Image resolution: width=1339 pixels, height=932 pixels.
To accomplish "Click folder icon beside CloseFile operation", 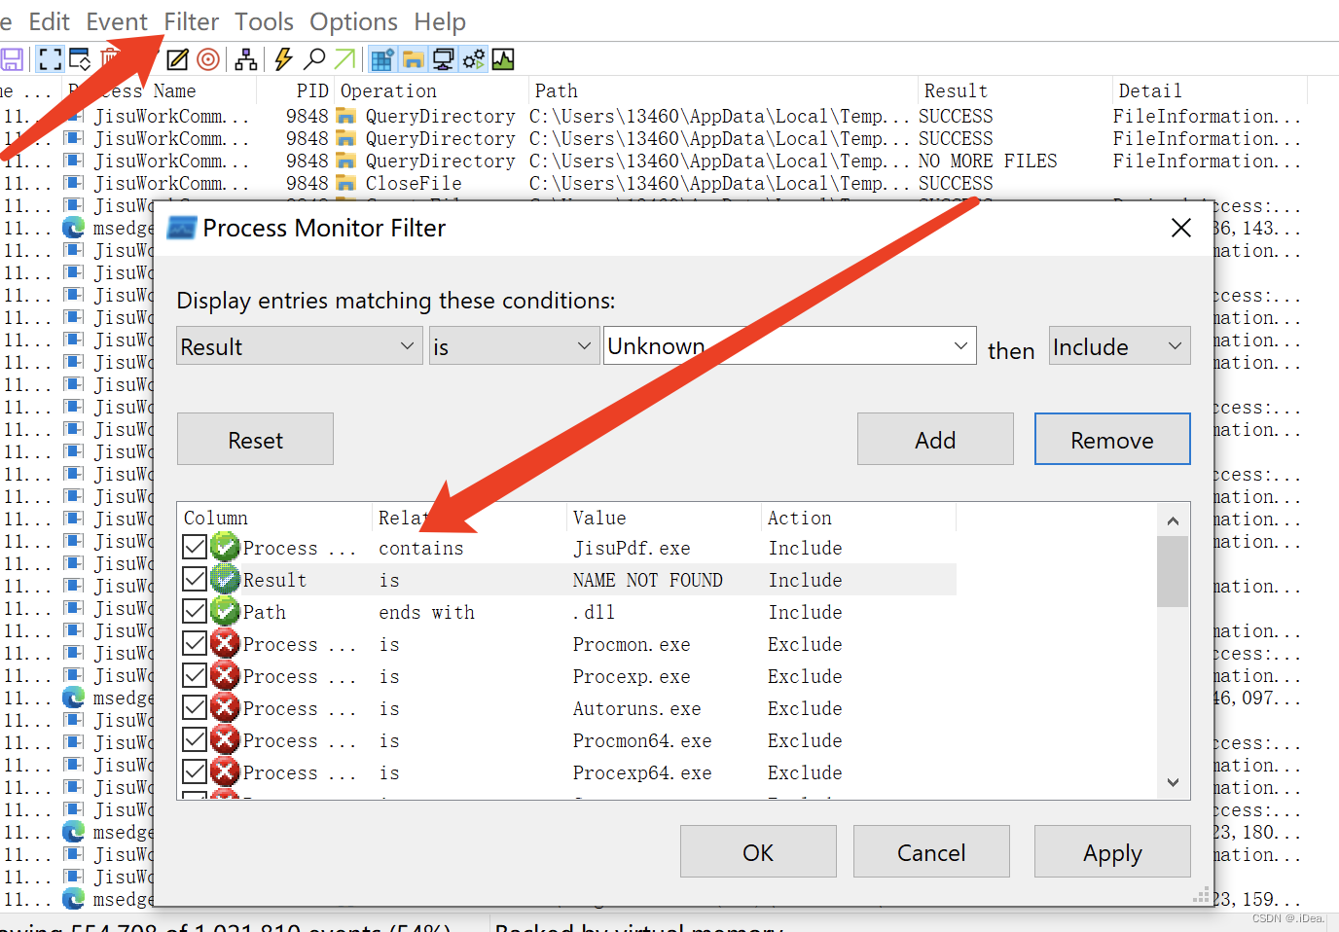I will click(x=345, y=183).
